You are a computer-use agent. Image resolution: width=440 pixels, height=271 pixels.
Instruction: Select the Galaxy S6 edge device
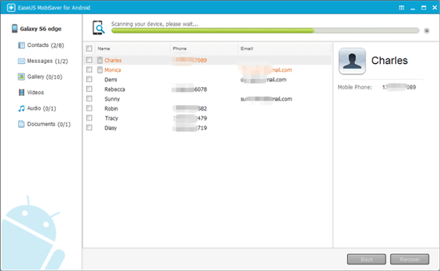(41, 29)
